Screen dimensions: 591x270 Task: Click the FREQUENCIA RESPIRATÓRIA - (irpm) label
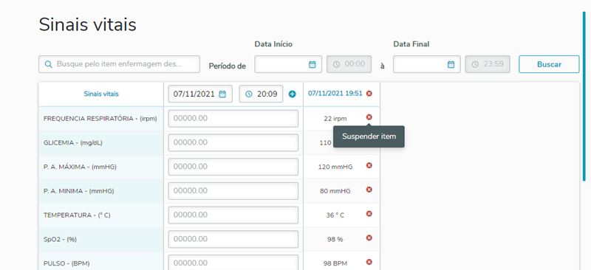coord(100,119)
